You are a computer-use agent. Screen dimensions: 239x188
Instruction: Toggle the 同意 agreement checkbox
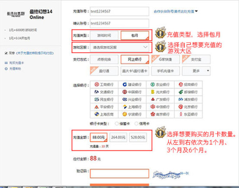click(6, 53)
